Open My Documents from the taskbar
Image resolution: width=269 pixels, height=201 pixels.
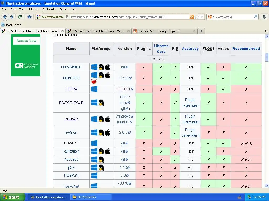point(91,197)
